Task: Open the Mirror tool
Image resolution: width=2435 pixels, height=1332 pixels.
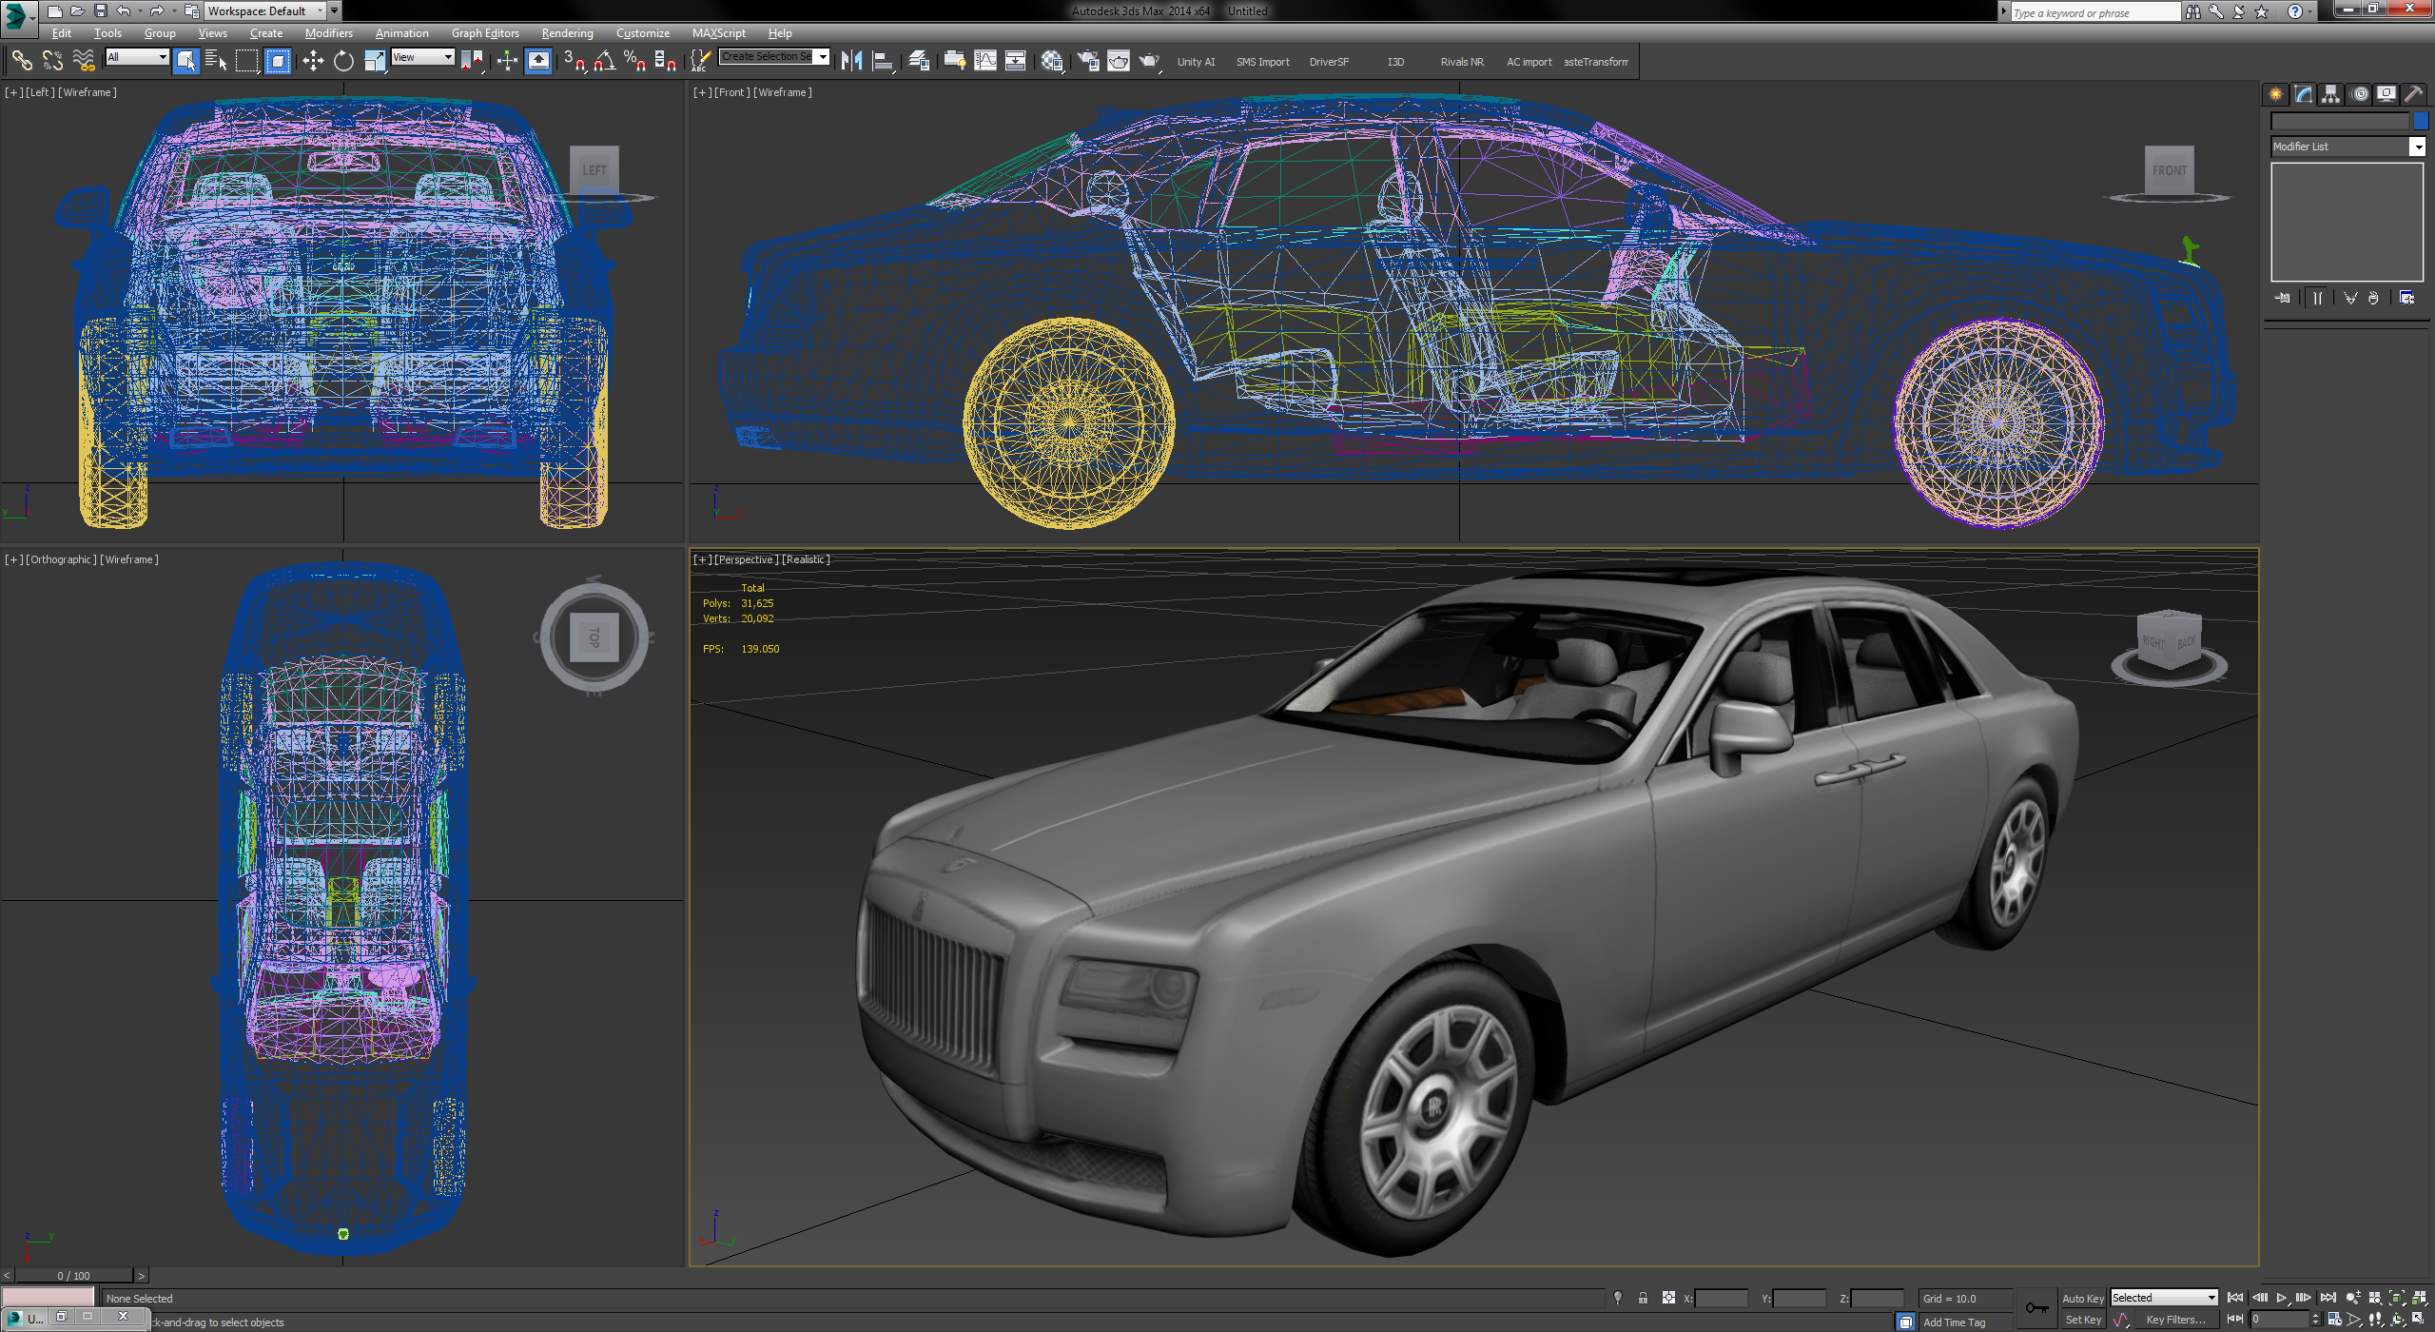Action: point(851,62)
